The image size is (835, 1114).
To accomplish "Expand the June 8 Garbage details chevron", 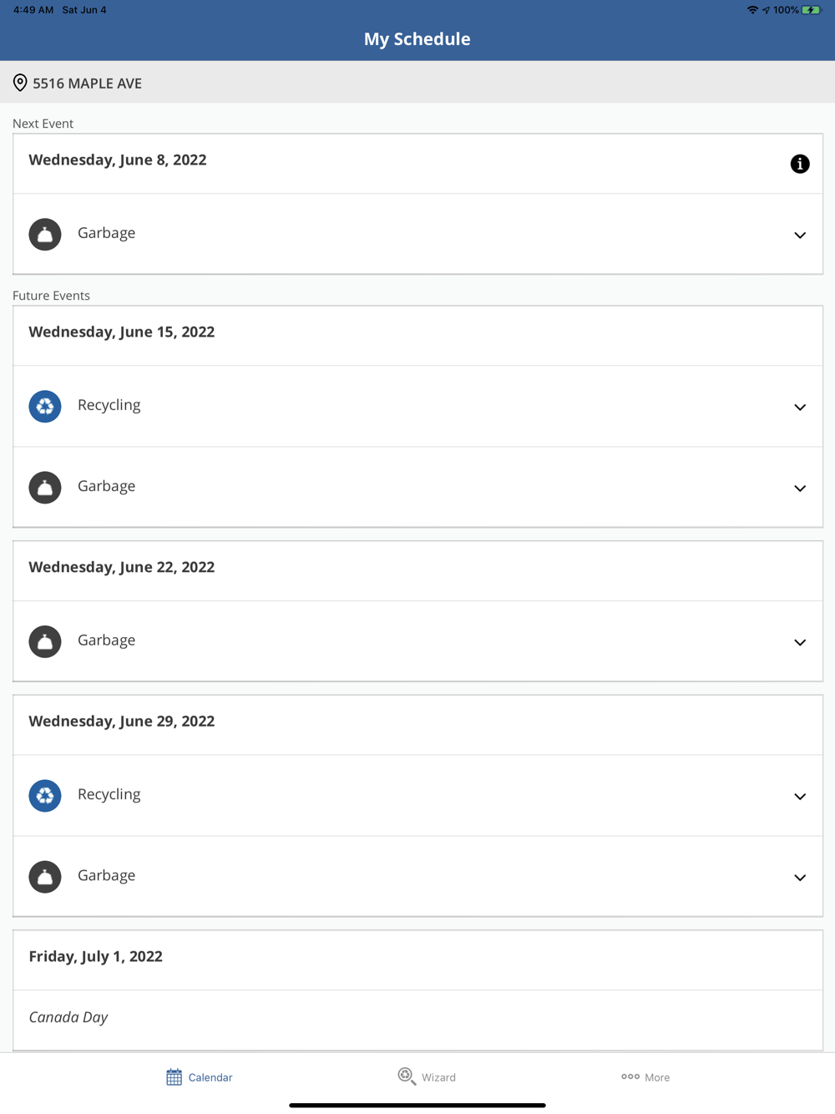I will click(799, 235).
